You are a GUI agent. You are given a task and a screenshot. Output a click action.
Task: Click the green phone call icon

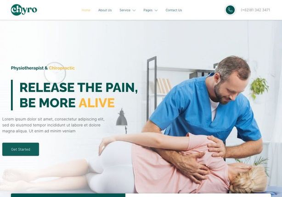pyautogui.click(x=230, y=10)
